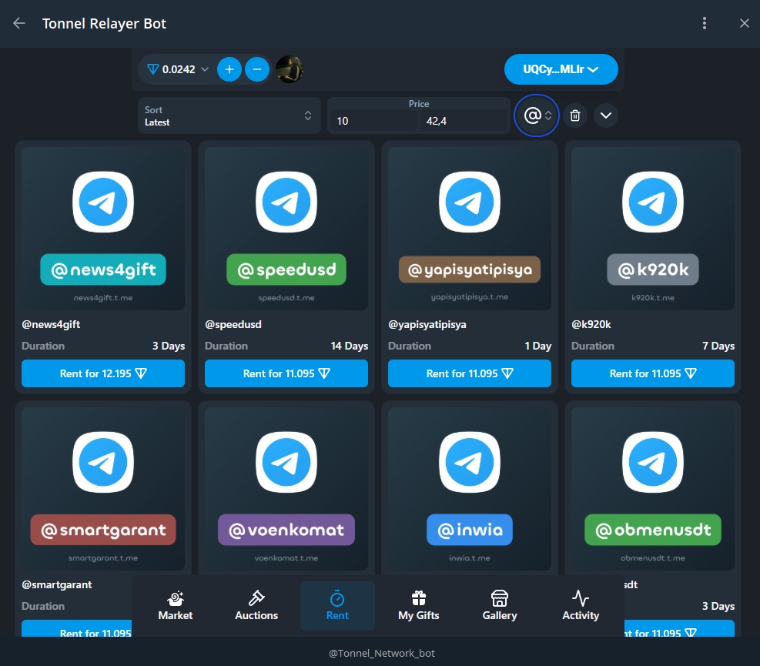Expand the TON balance 0.0242 dropdown
Screen dimensions: 760x666
(x=178, y=69)
